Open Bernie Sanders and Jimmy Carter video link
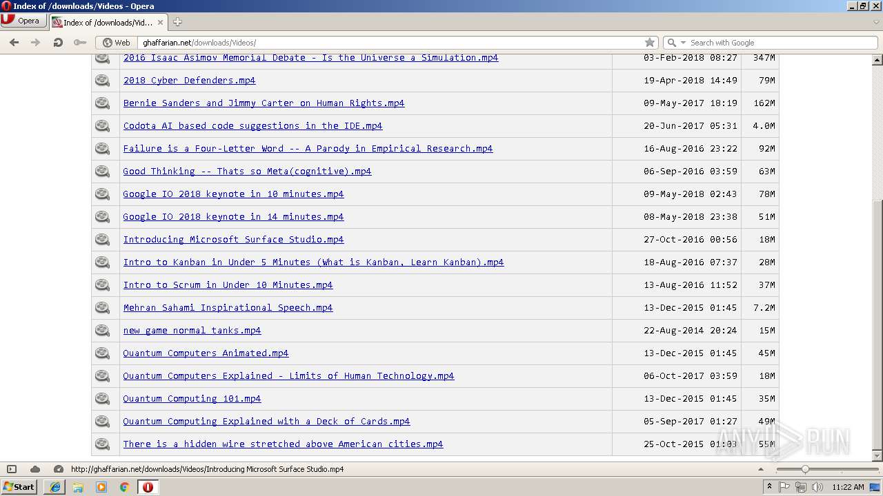The width and height of the screenshot is (883, 496). tap(264, 103)
